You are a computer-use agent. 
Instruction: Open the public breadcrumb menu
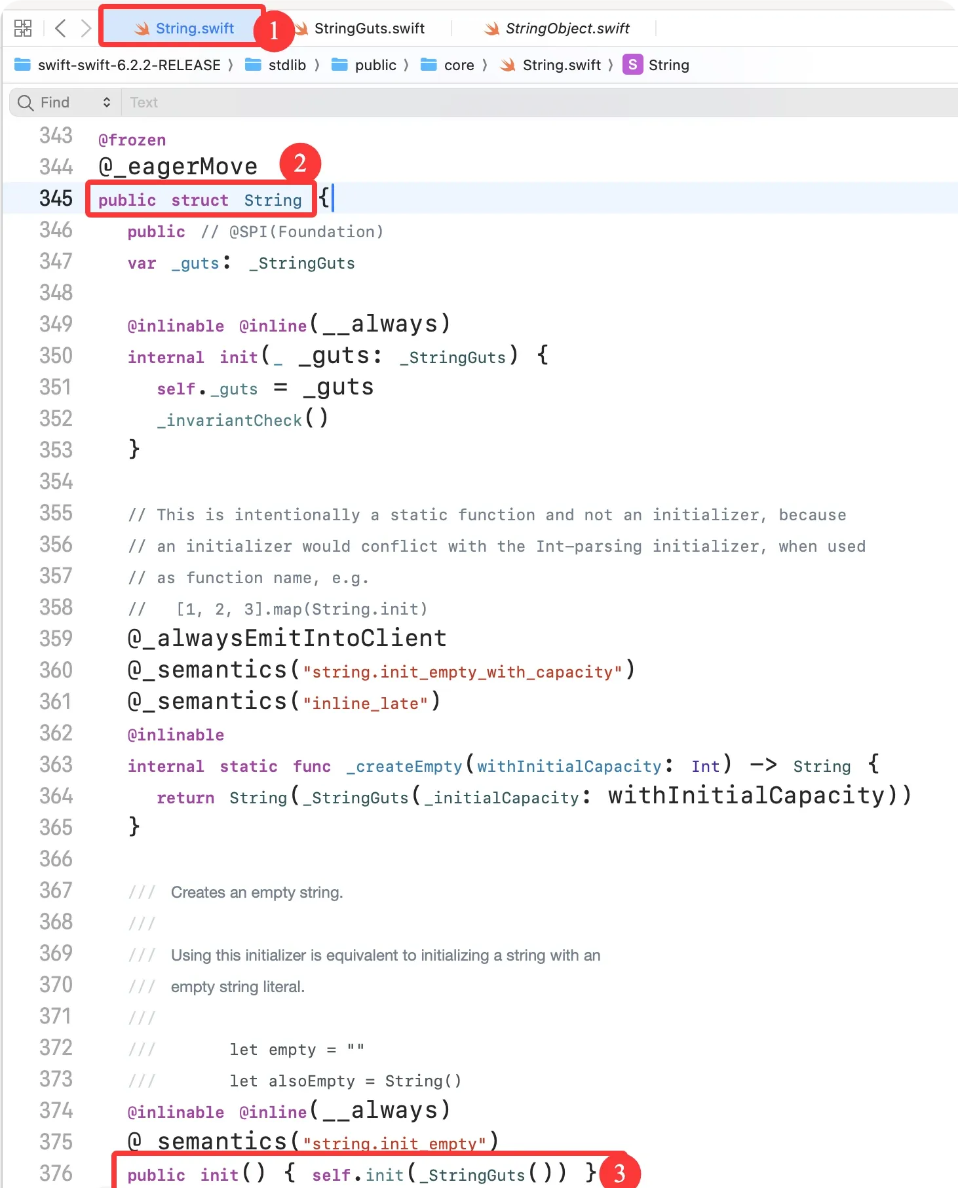click(375, 65)
